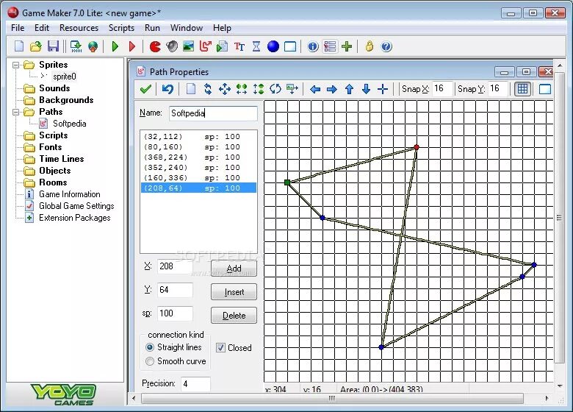
Task: Shift view left with blue arrow
Action: [315, 89]
